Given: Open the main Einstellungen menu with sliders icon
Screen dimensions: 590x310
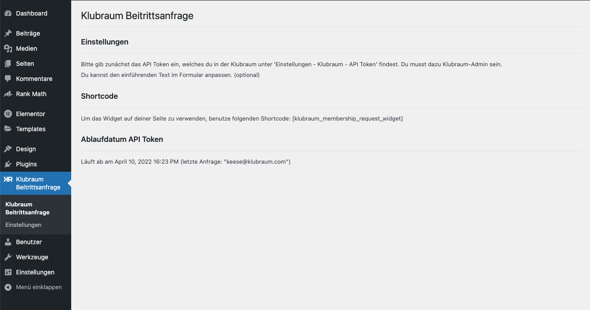Looking at the screenshot, I should point(8,272).
